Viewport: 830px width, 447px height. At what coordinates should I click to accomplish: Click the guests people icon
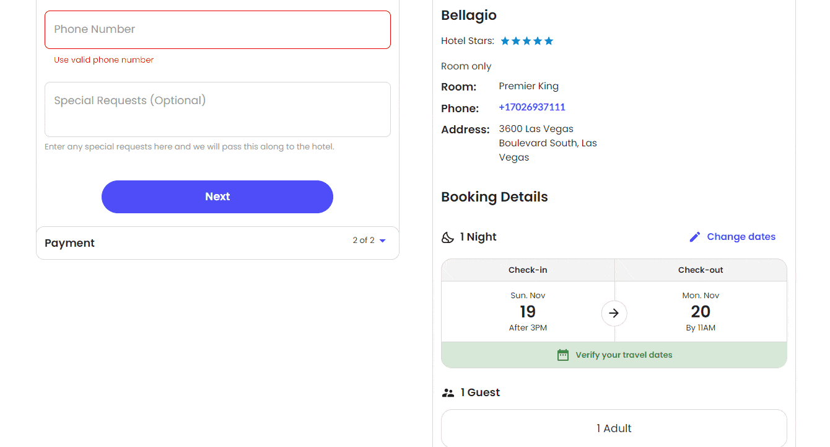447,392
